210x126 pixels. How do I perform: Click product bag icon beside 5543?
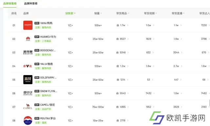tap(117, 93)
